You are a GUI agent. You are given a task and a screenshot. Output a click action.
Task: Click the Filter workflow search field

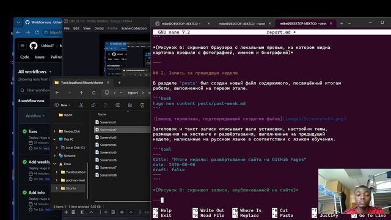tap(35, 90)
